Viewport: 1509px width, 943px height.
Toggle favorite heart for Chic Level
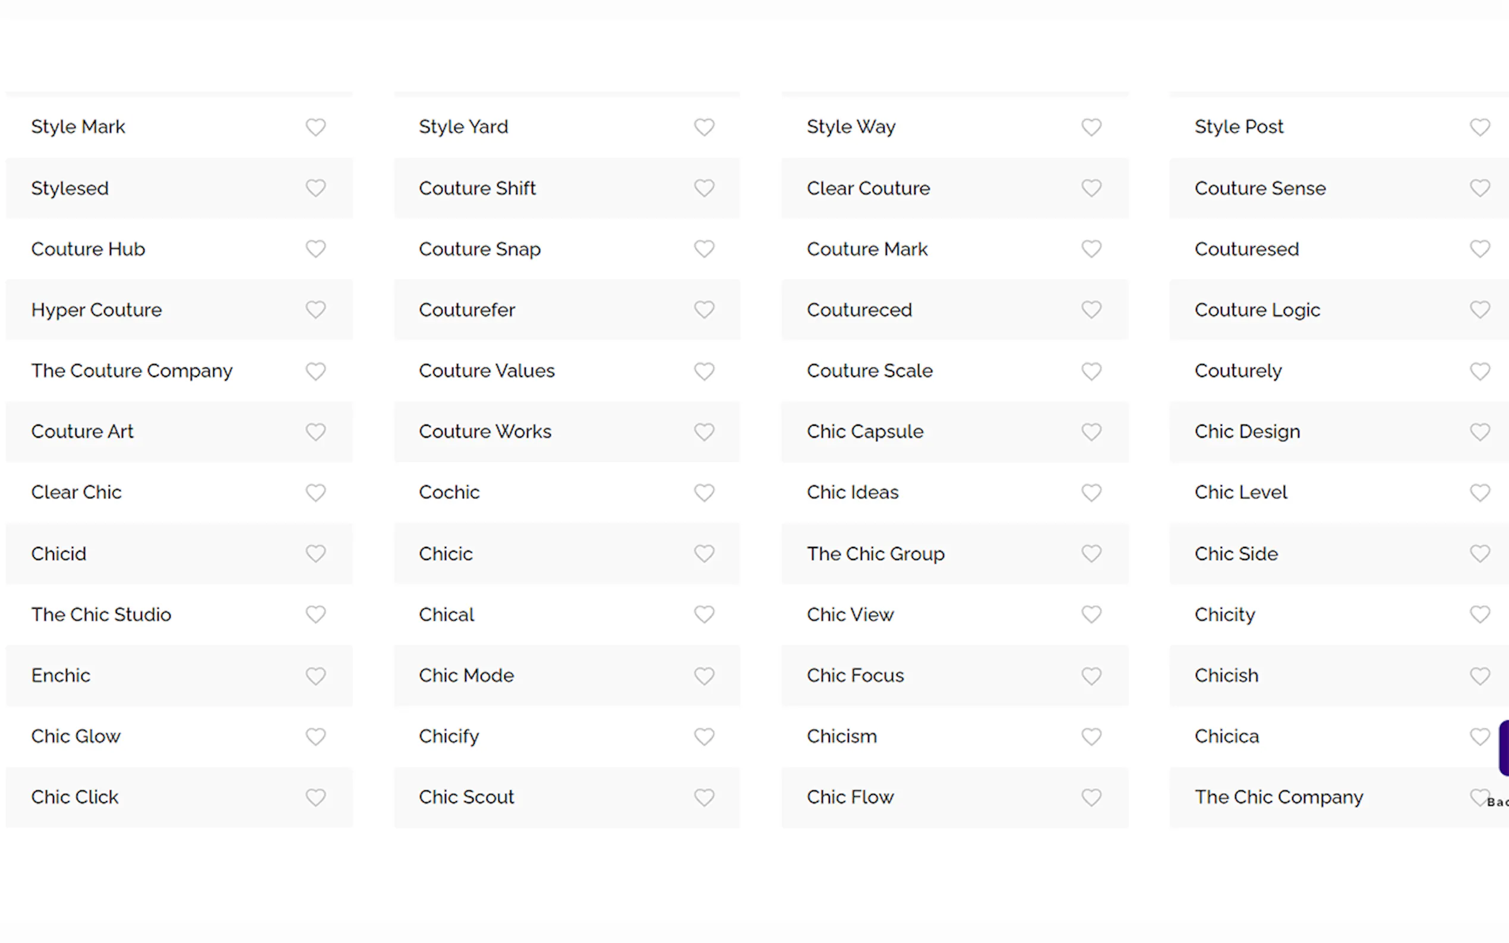tap(1479, 493)
